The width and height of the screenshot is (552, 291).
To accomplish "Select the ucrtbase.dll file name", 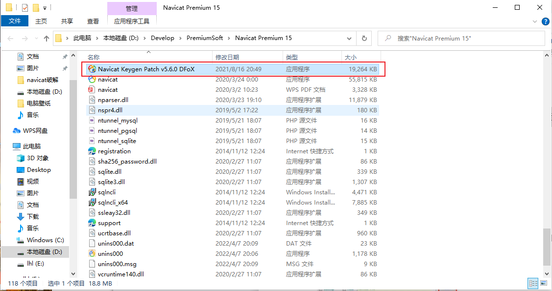I will [x=114, y=233].
